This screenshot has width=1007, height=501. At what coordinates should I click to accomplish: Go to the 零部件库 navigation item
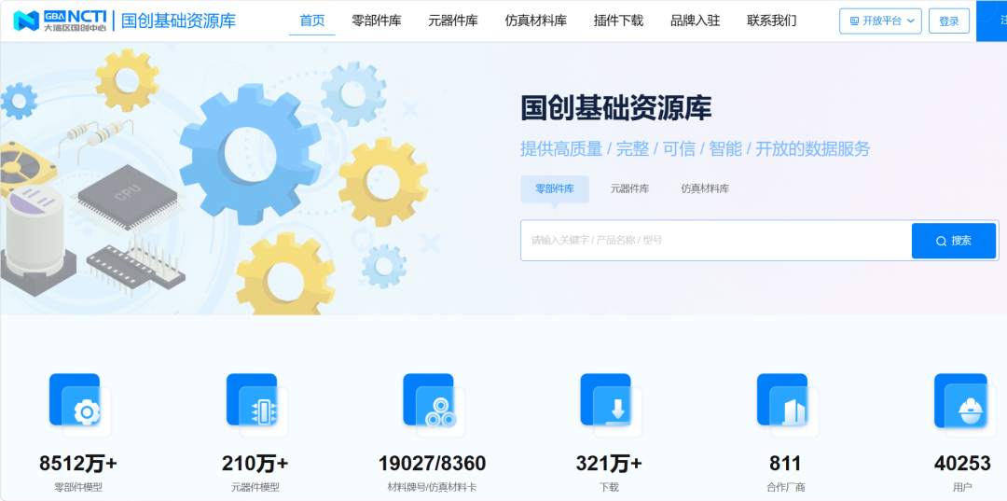377,21
